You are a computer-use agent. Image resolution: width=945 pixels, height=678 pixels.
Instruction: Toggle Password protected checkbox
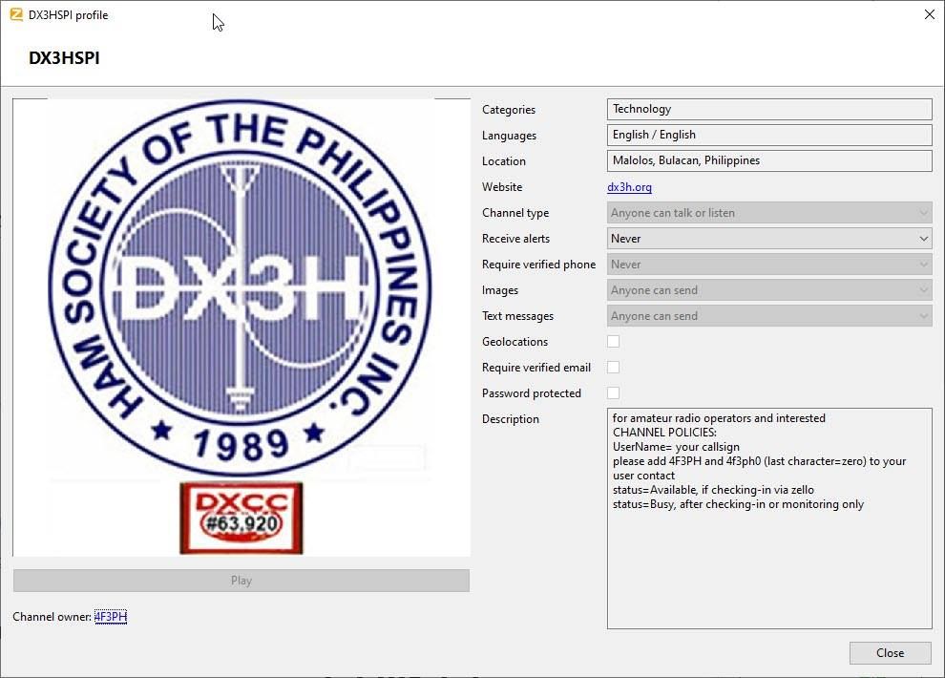pyautogui.click(x=613, y=392)
